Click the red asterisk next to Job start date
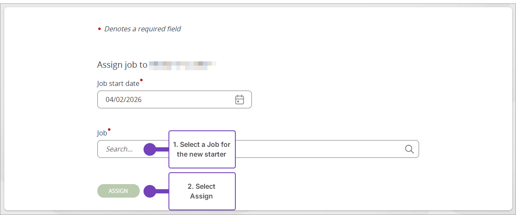The width and height of the screenshot is (516, 215). (141, 80)
